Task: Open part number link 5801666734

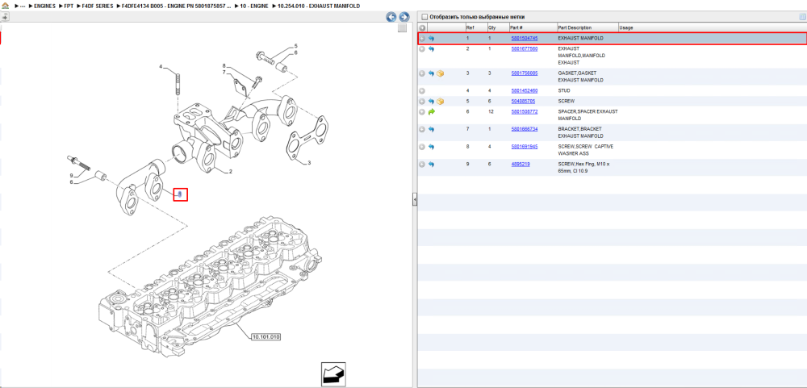Action: 524,129
